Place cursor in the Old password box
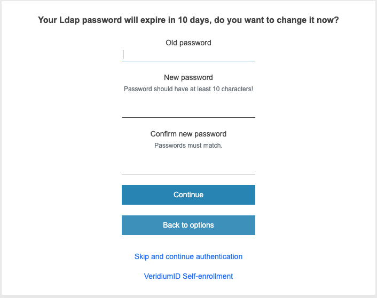Image resolution: width=377 pixels, height=298 pixels. (x=189, y=54)
